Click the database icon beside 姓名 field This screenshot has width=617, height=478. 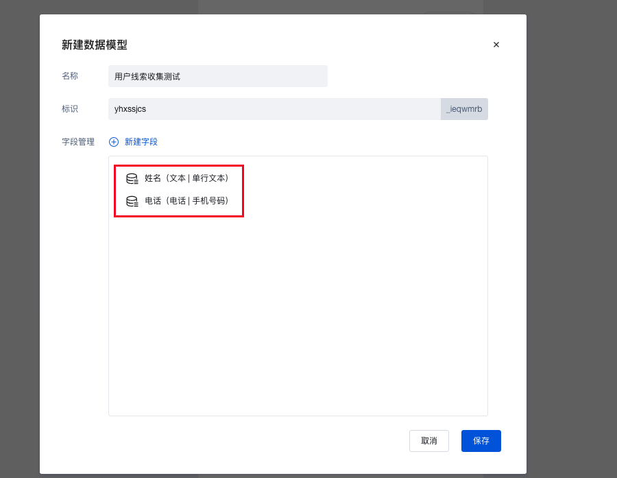[132, 179]
